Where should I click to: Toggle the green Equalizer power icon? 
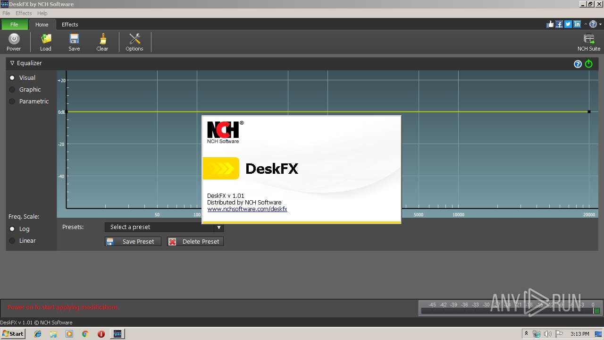(589, 64)
